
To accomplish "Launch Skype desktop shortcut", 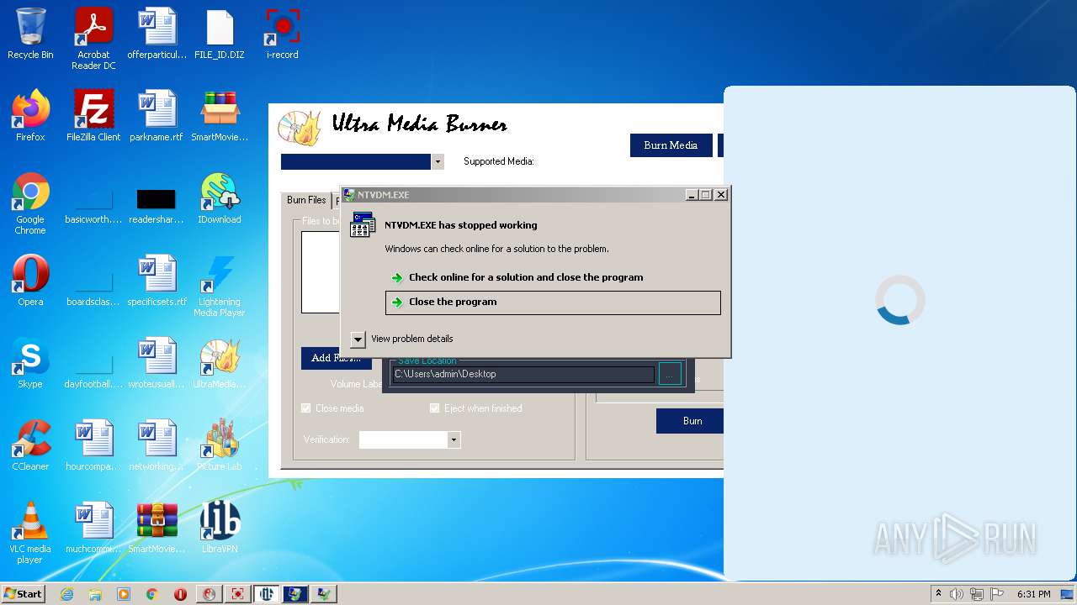I will [30, 363].
